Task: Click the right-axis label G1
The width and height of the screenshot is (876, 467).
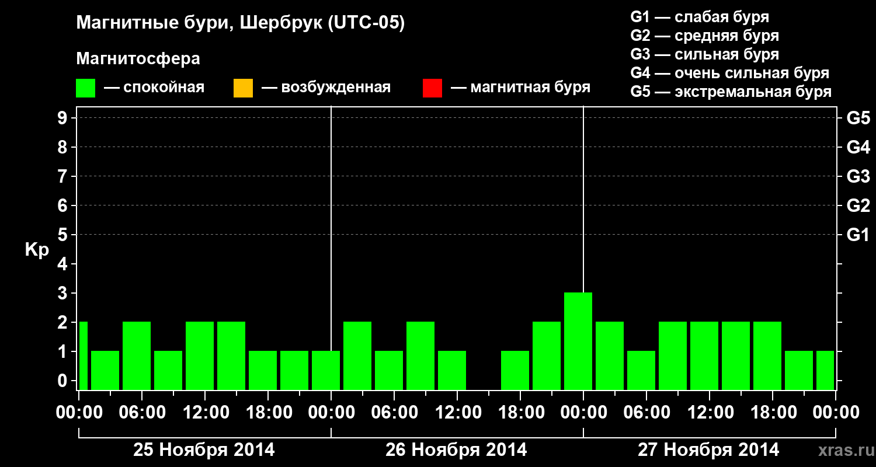Action: click(x=858, y=235)
